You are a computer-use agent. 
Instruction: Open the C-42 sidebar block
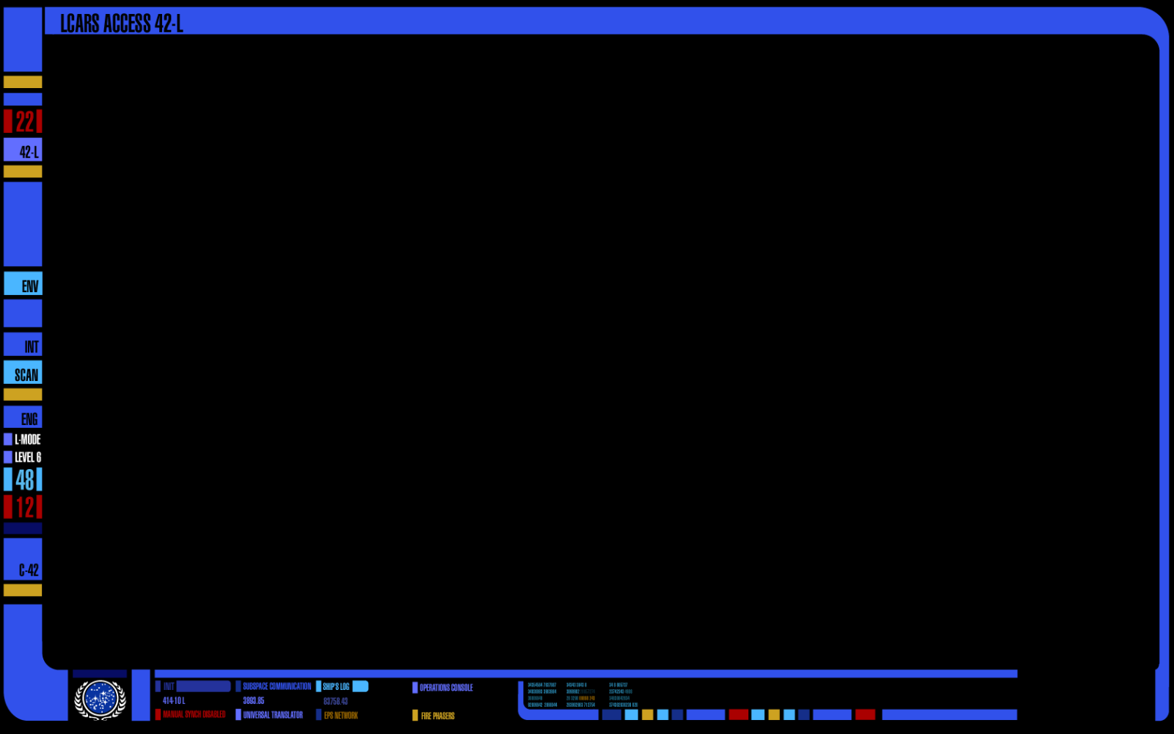coord(23,560)
